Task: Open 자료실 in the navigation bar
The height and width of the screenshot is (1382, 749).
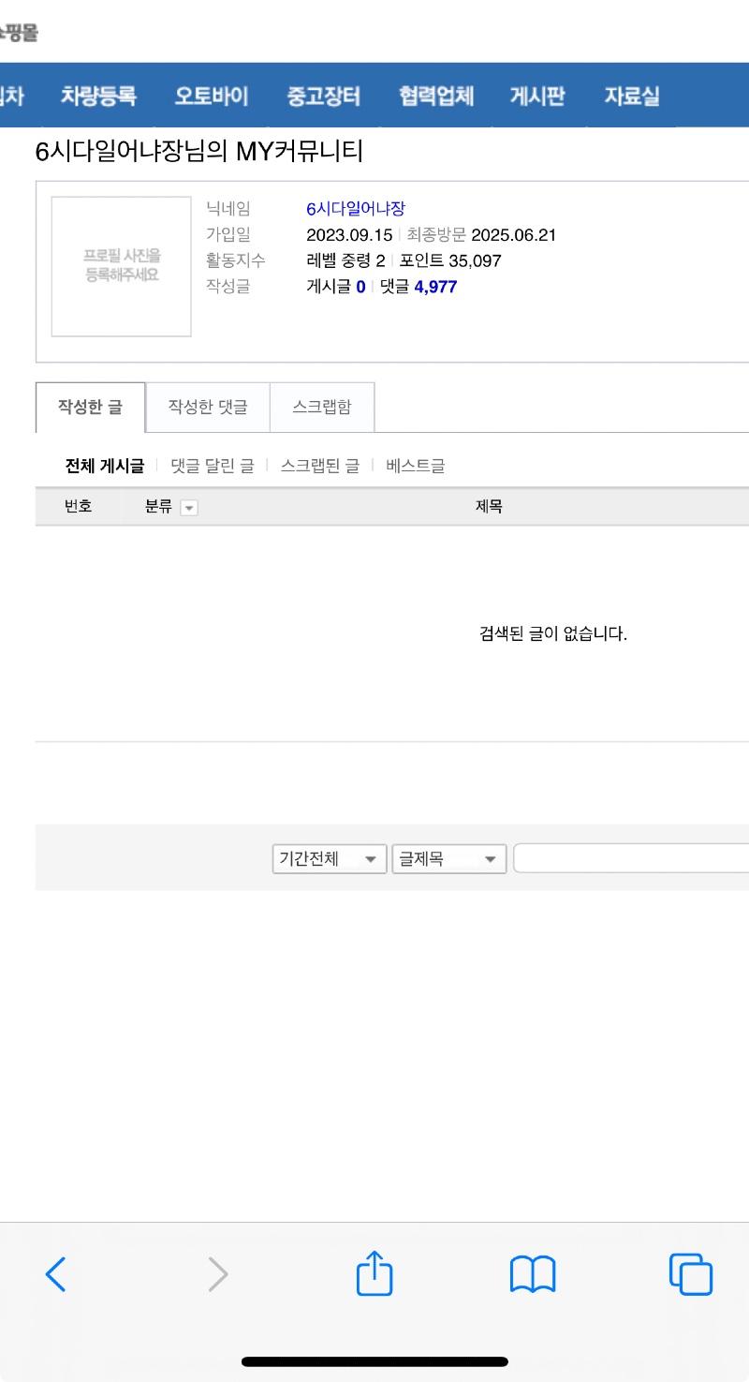Action: 632,96
